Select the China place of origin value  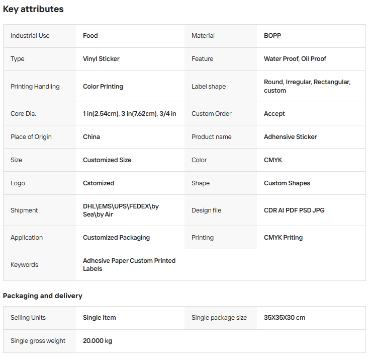tap(91, 137)
